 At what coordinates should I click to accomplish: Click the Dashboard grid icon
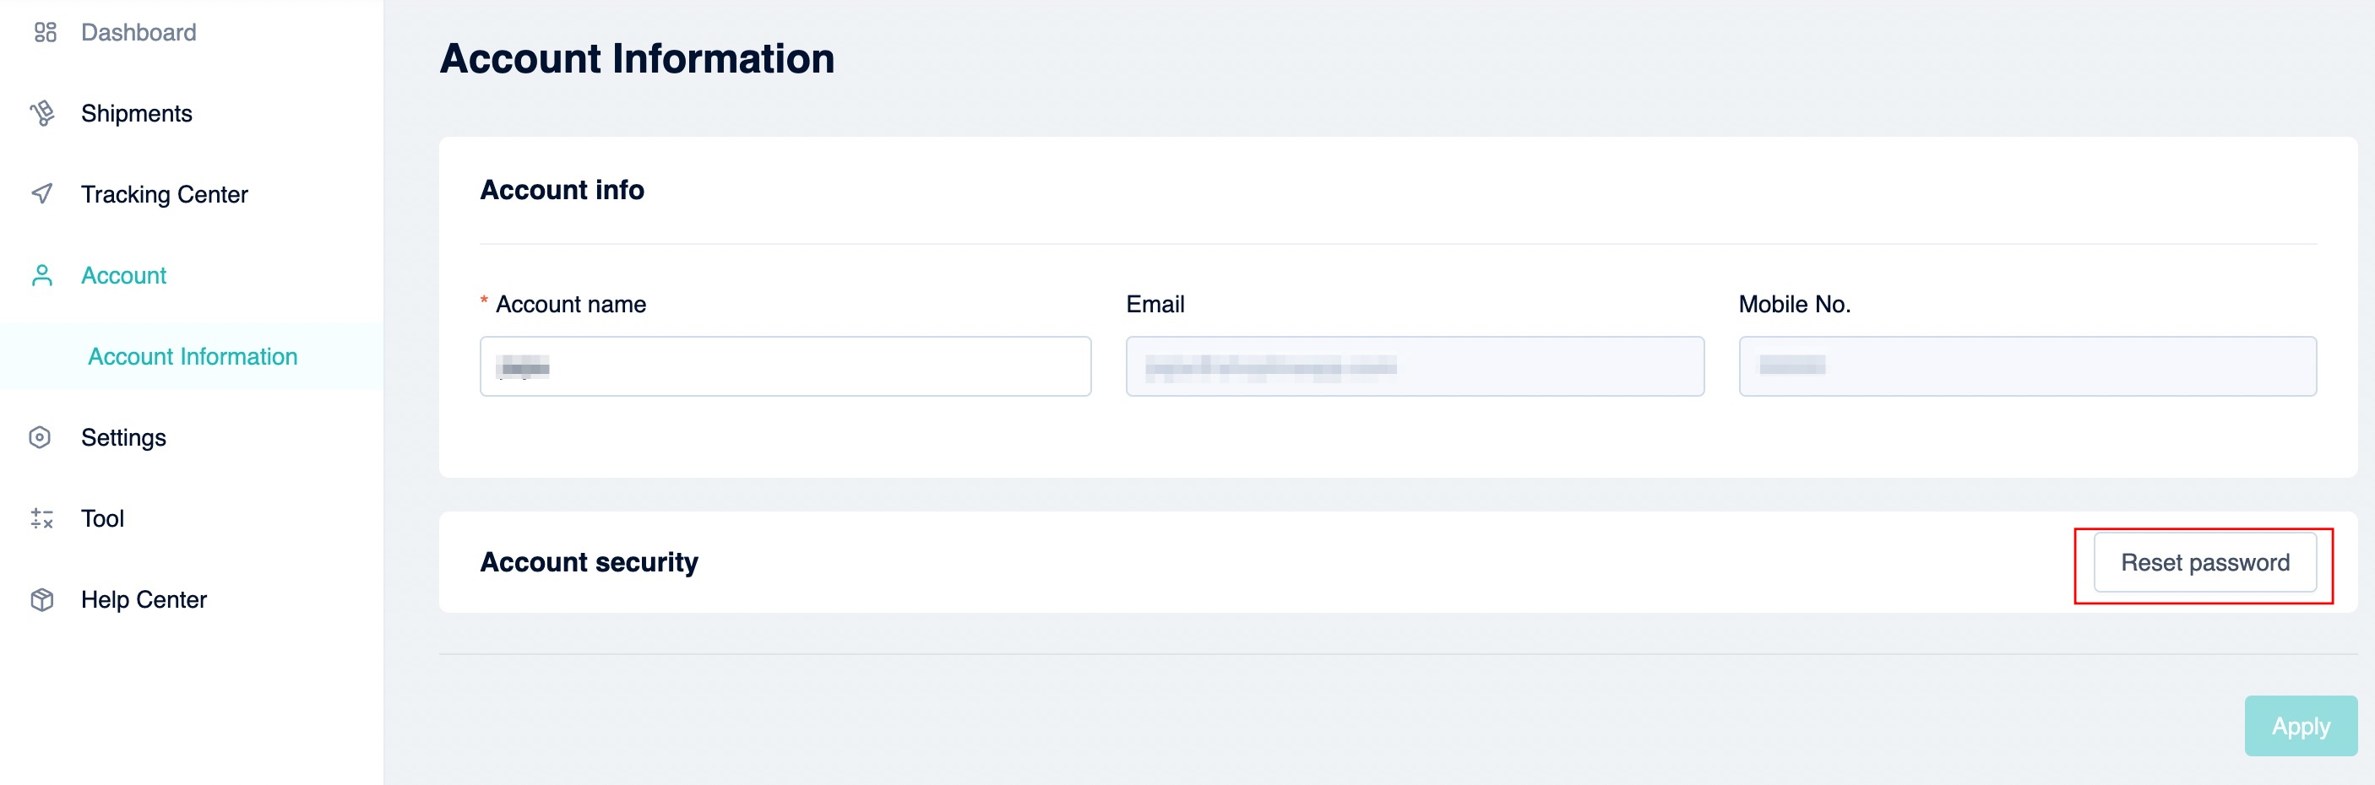(x=44, y=32)
